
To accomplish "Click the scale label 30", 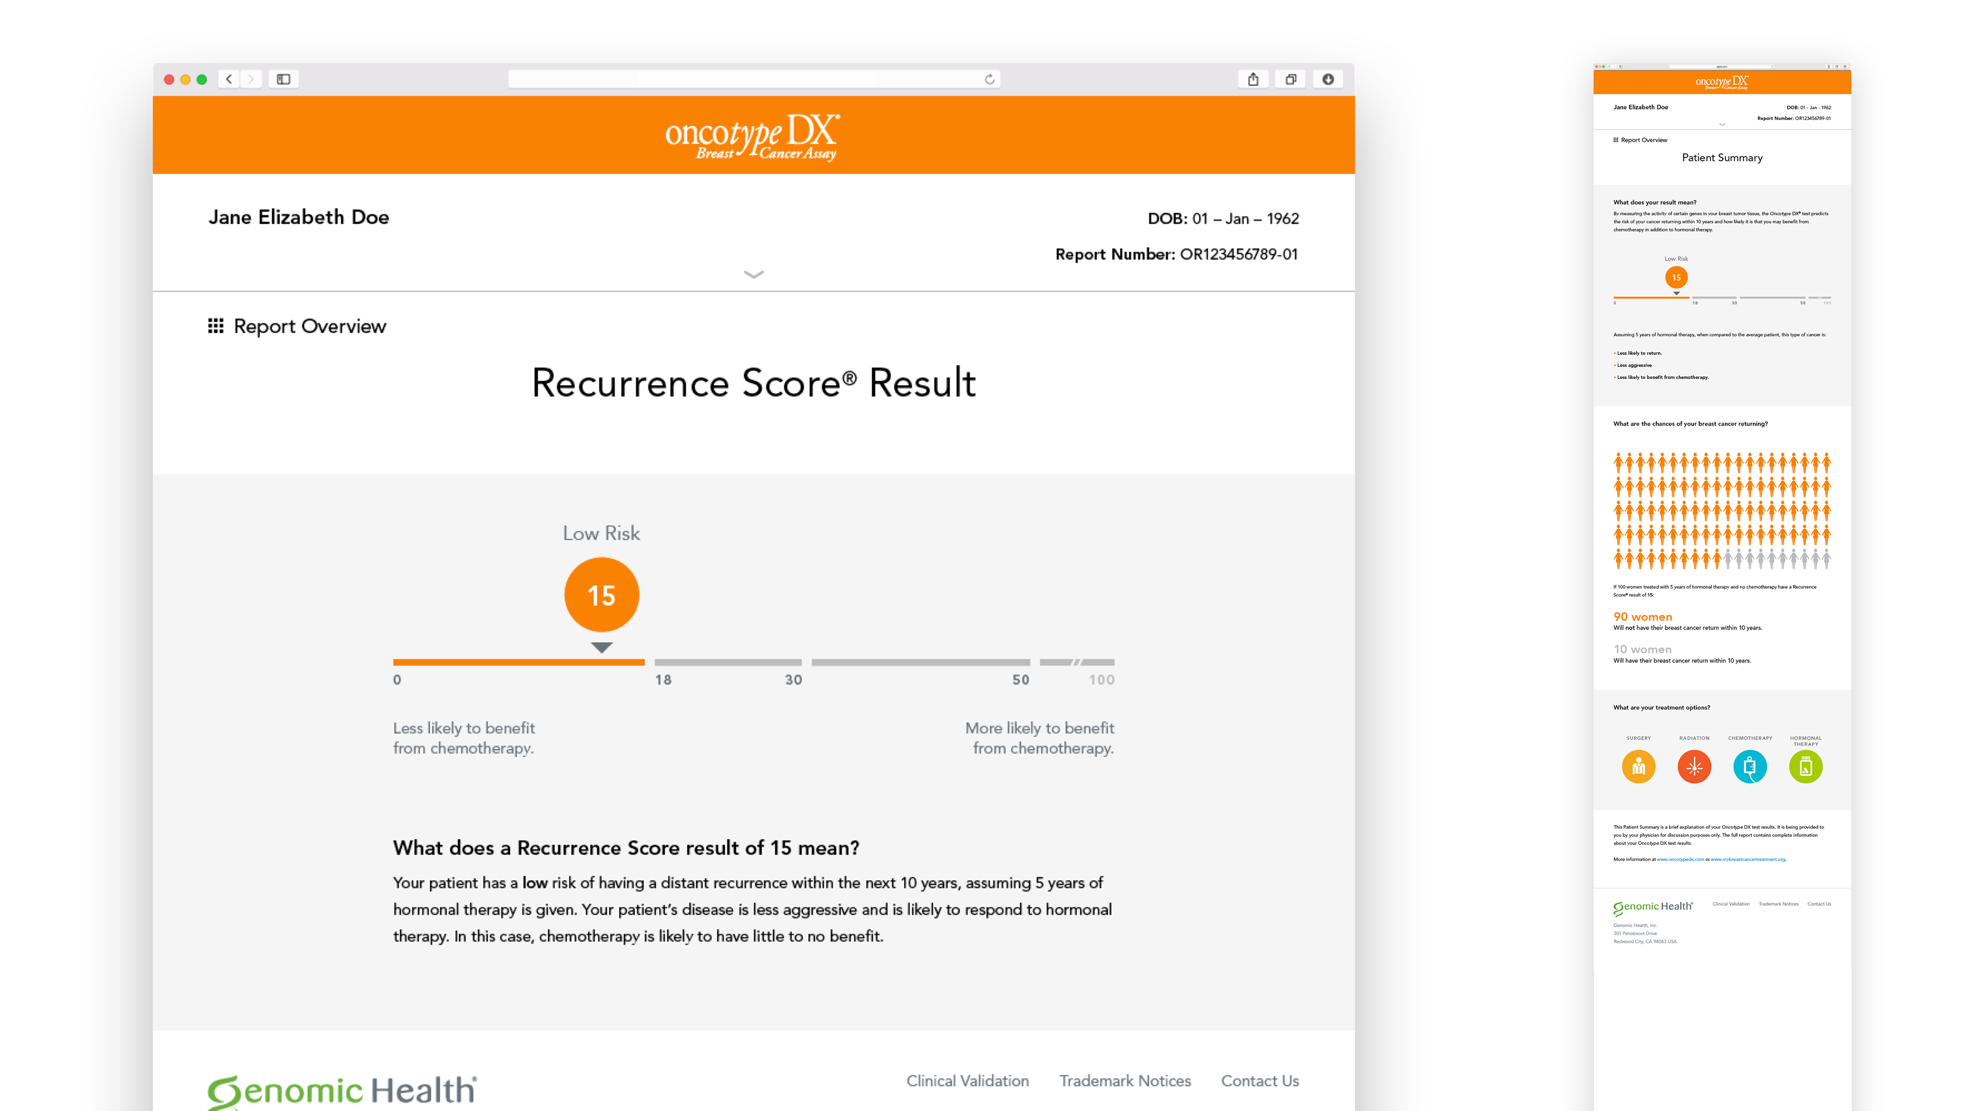I will point(793,679).
